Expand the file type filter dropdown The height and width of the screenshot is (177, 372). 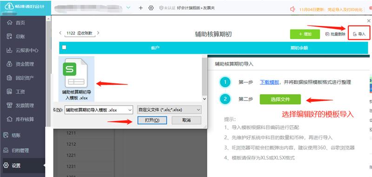(199, 110)
